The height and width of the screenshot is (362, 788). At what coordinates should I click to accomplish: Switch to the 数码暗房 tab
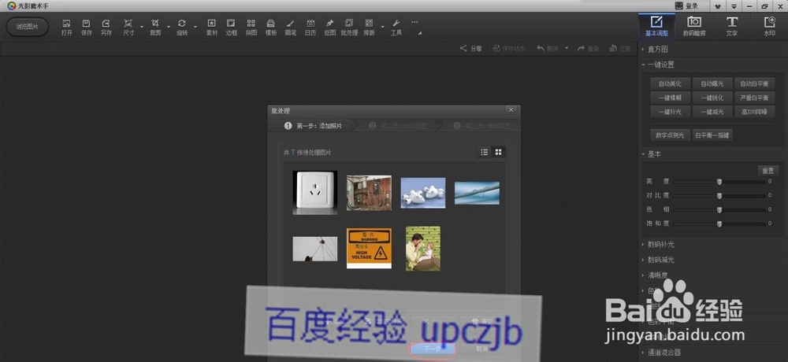point(694,26)
